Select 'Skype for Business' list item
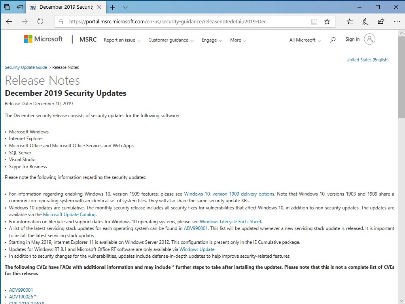405x304 pixels. pyautogui.click(x=28, y=167)
